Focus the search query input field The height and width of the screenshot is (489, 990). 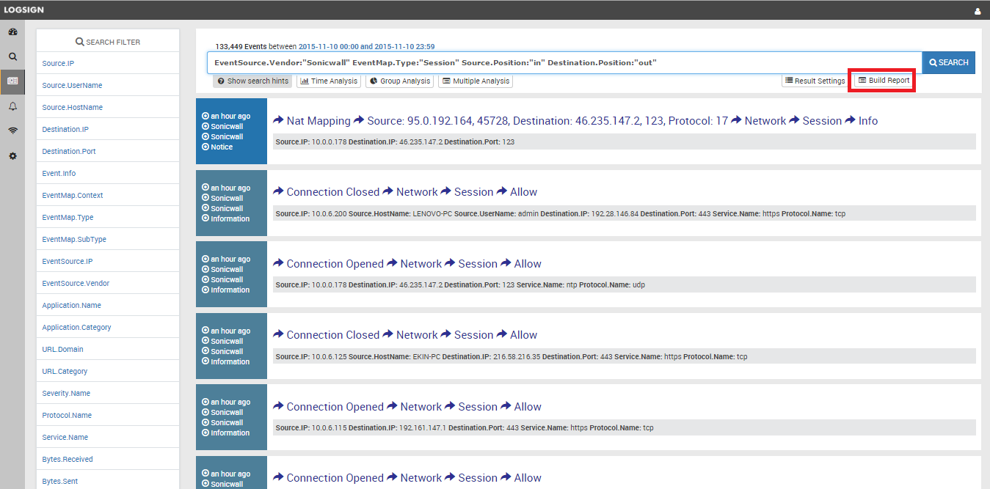pyautogui.click(x=564, y=62)
